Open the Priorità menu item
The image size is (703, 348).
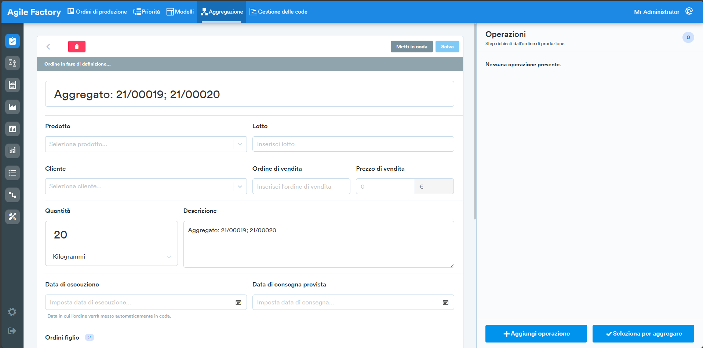point(146,12)
